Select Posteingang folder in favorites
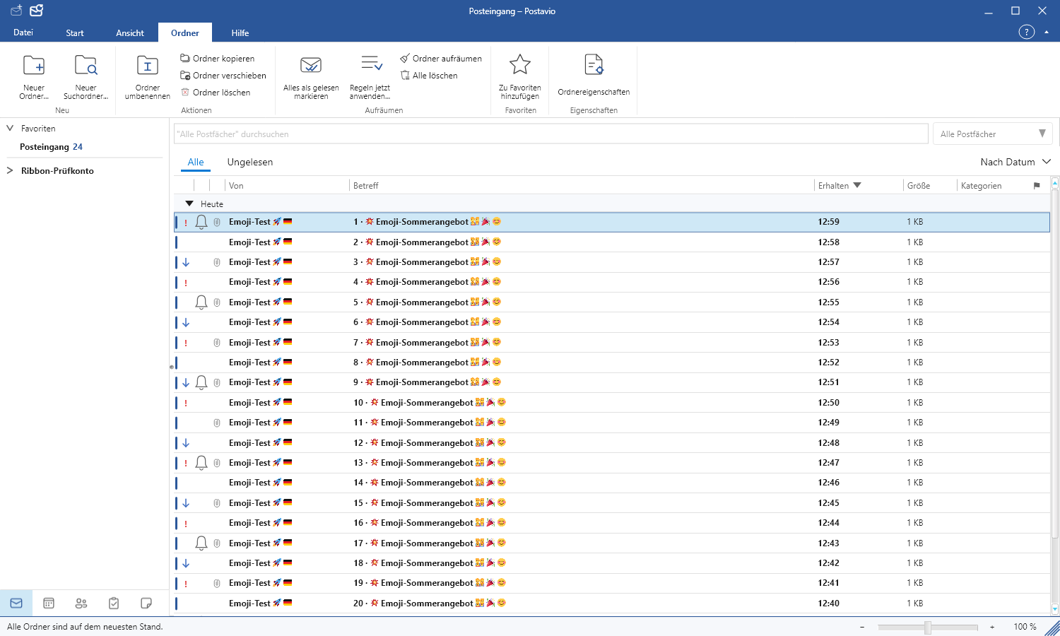 click(x=51, y=147)
